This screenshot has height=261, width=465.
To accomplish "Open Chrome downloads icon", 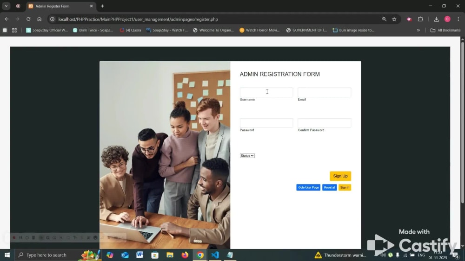I will (x=436, y=19).
